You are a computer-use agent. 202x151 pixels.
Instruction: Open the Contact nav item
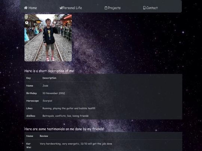150,8
